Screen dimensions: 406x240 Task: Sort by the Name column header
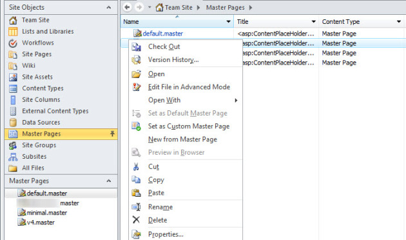177,22
